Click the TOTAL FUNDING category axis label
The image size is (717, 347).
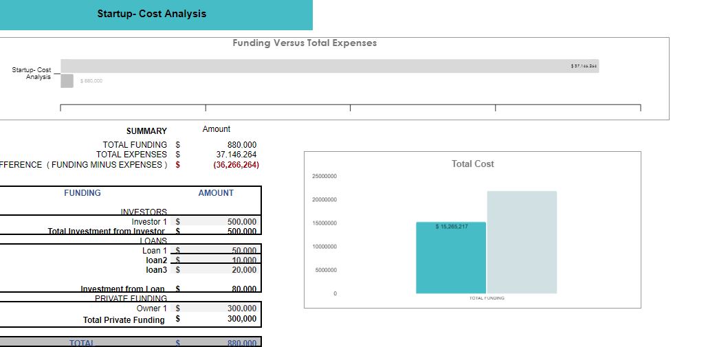[487, 298]
